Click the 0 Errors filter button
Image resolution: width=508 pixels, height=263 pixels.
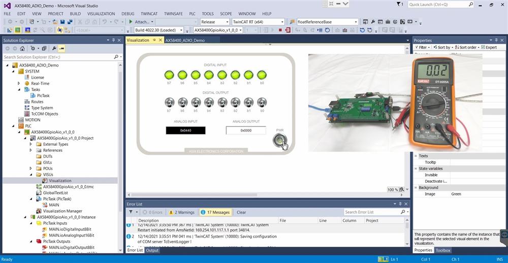click(152, 212)
